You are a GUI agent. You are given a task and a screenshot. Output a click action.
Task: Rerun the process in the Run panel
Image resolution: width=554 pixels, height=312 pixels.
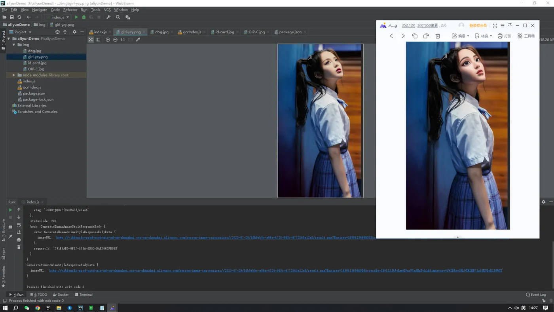tap(10, 210)
